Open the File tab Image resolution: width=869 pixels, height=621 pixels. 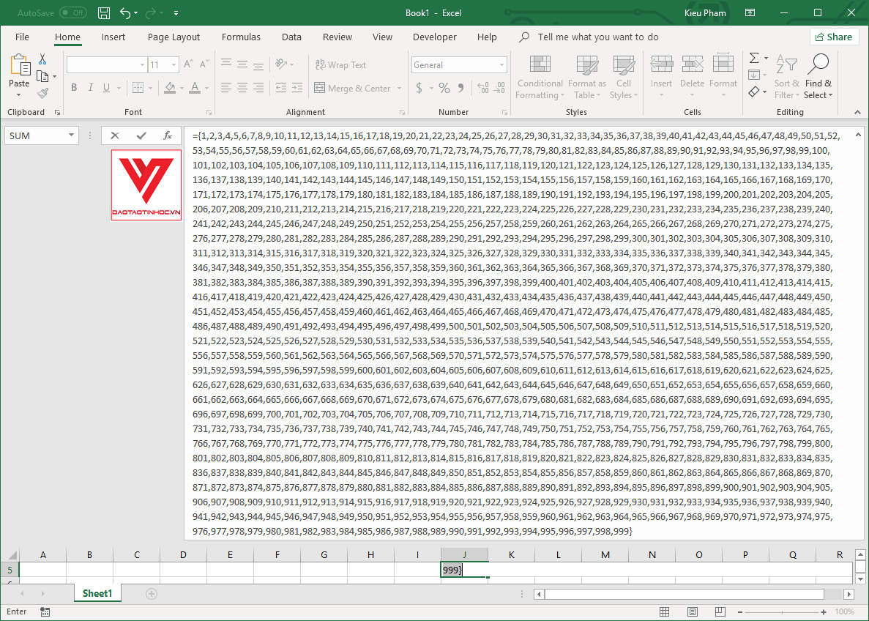[x=22, y=37]
